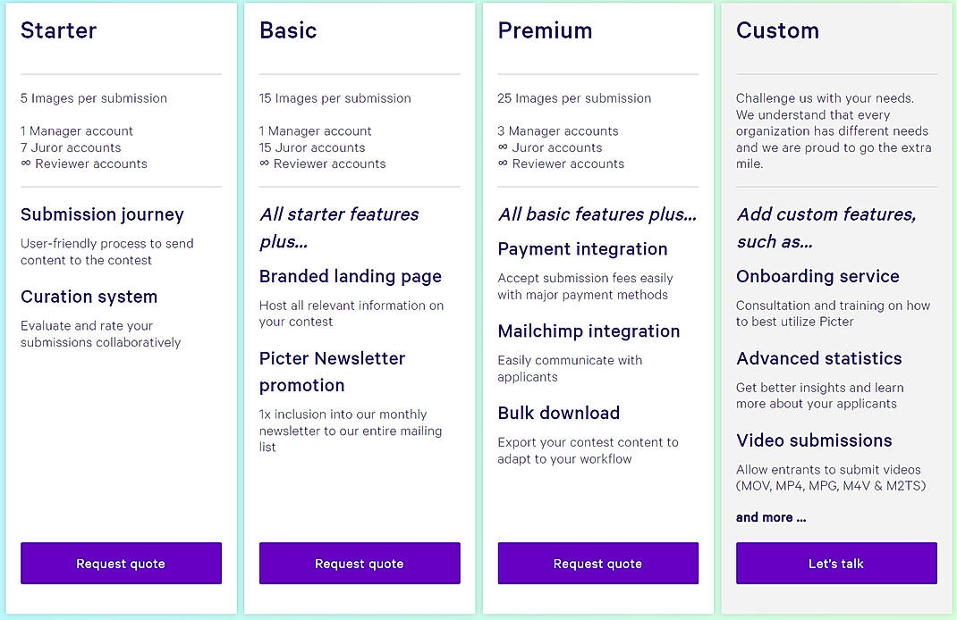Open the Bulk download feature
The width and height of the screenshot is (957, 620).
(x=559, y=413)
